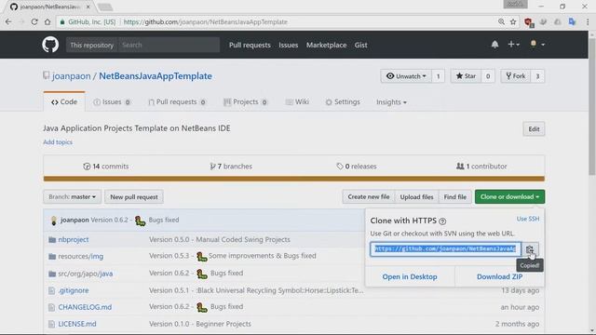The image size is (596, 335).
Task: View 0 releases
Action: point(357,167)
